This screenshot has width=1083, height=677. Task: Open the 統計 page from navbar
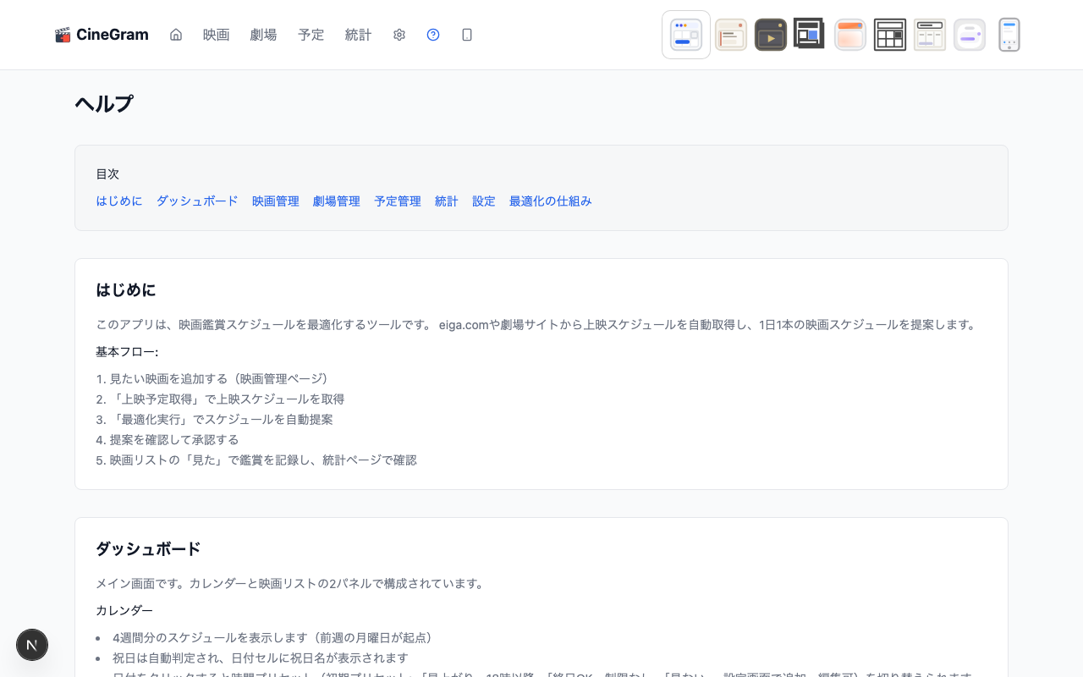click(x=359, y=35)
